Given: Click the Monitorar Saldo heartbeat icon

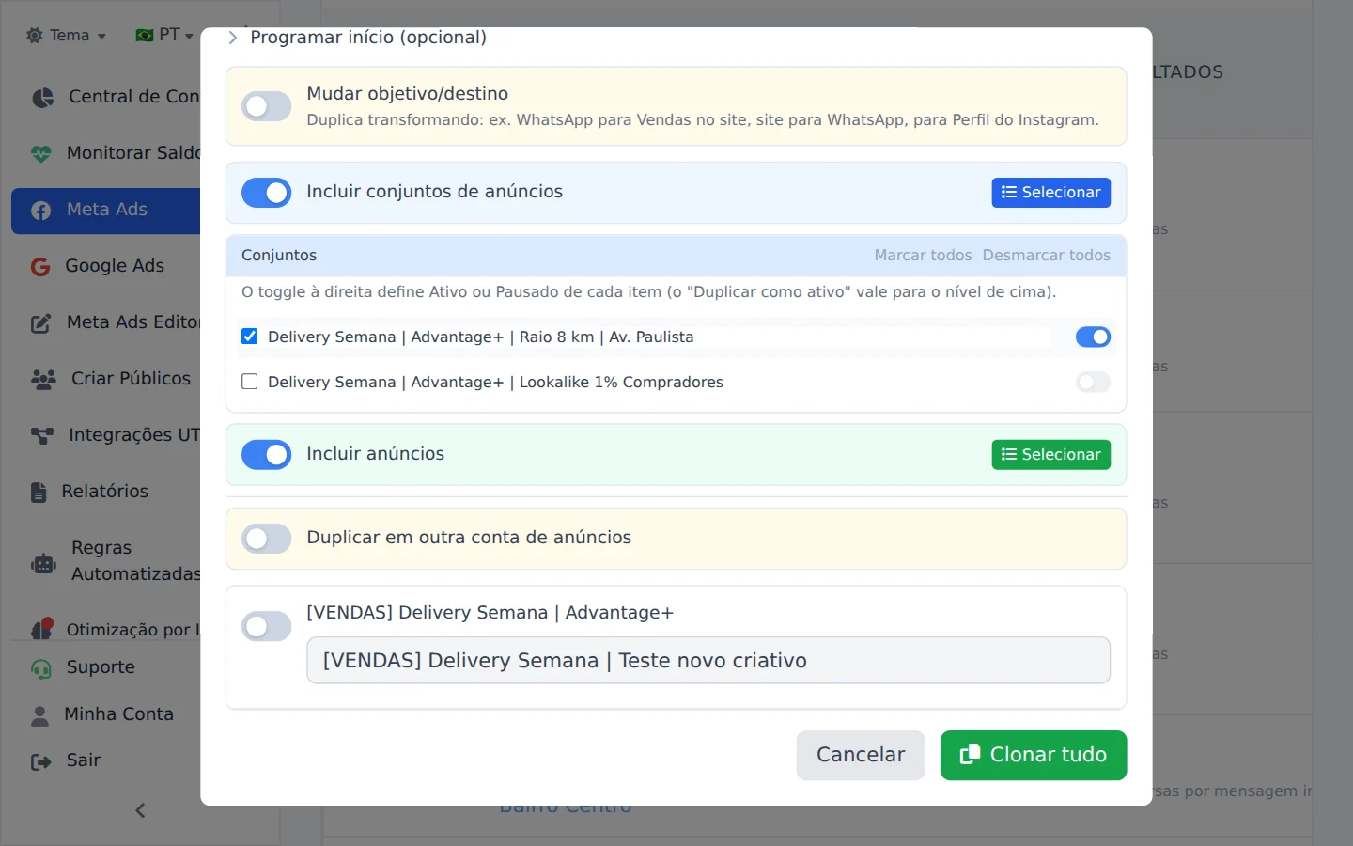Looking at the screenshot, I should pyautogui.click(x=40, y=154).
